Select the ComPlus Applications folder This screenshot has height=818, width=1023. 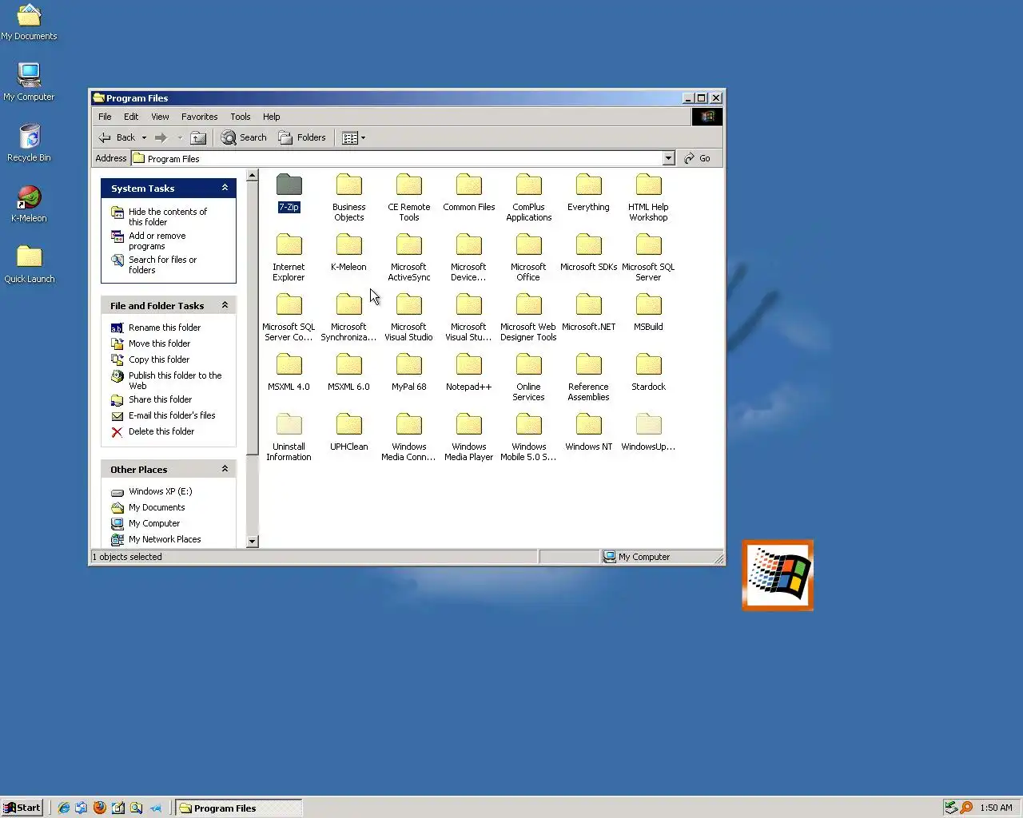coord(528,197)
